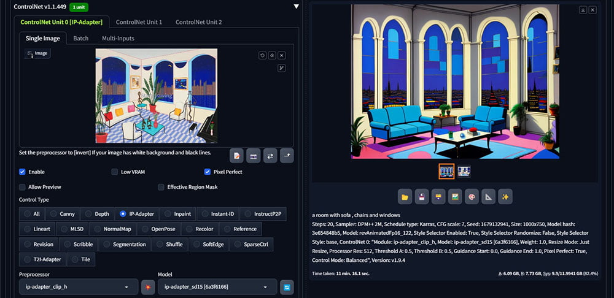Select the second output thumbnail
The height and width of the screenshot is (298, 614).
[464, 171]
